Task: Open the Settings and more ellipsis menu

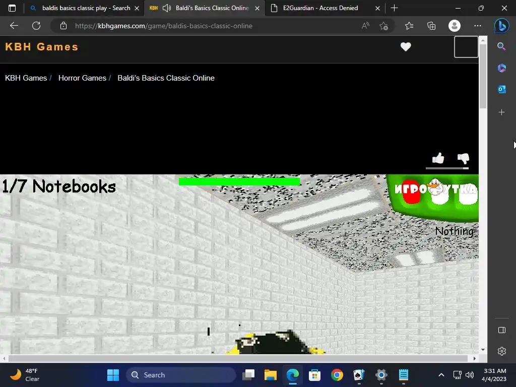Action: (x=478, y=26)
